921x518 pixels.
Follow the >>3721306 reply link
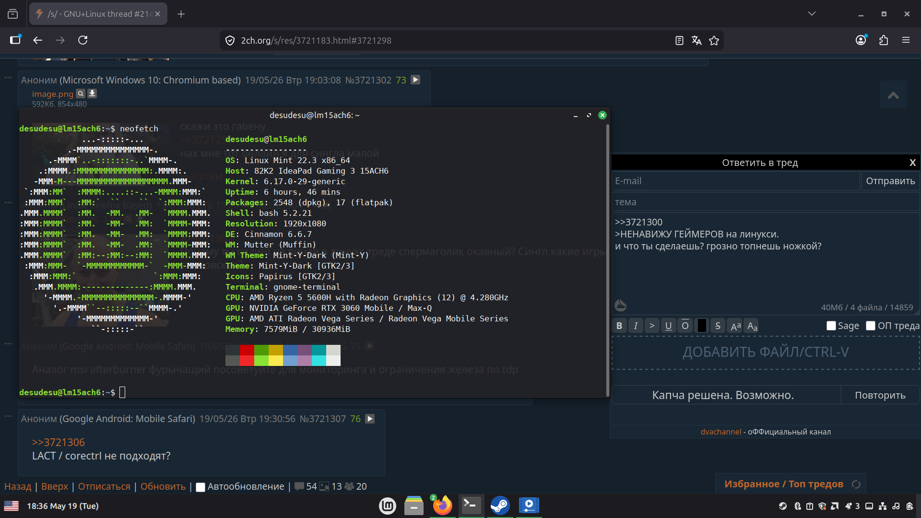(59, 442)
